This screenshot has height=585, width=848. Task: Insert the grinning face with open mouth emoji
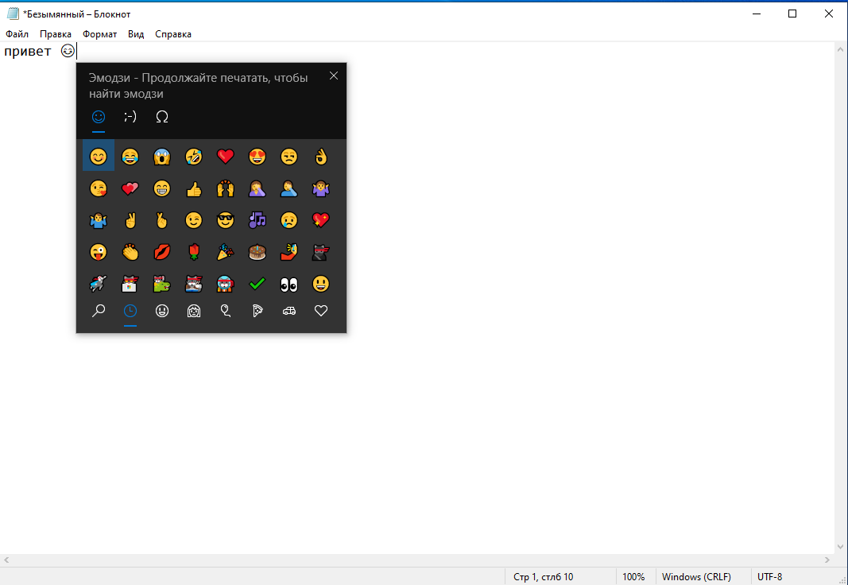pyautogui.click(x=321, y=284)
